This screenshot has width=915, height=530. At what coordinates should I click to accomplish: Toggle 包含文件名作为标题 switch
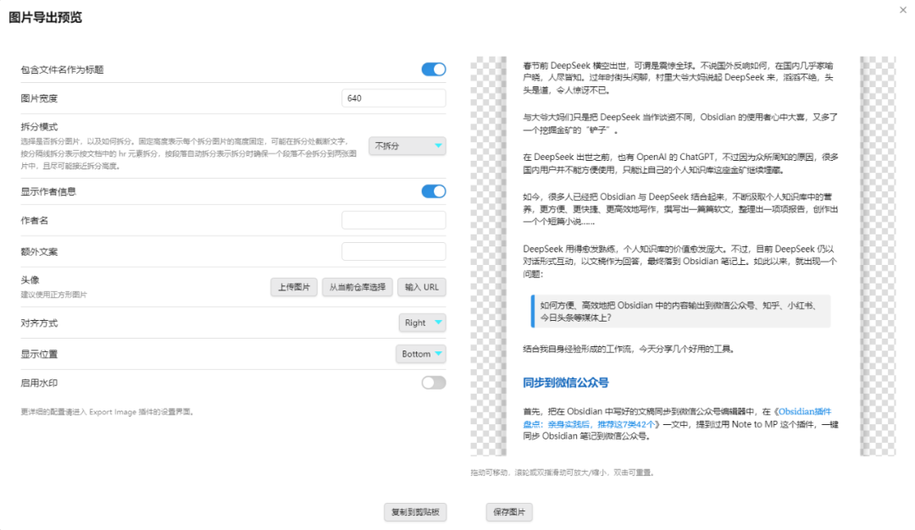click(x=434, y=69)
